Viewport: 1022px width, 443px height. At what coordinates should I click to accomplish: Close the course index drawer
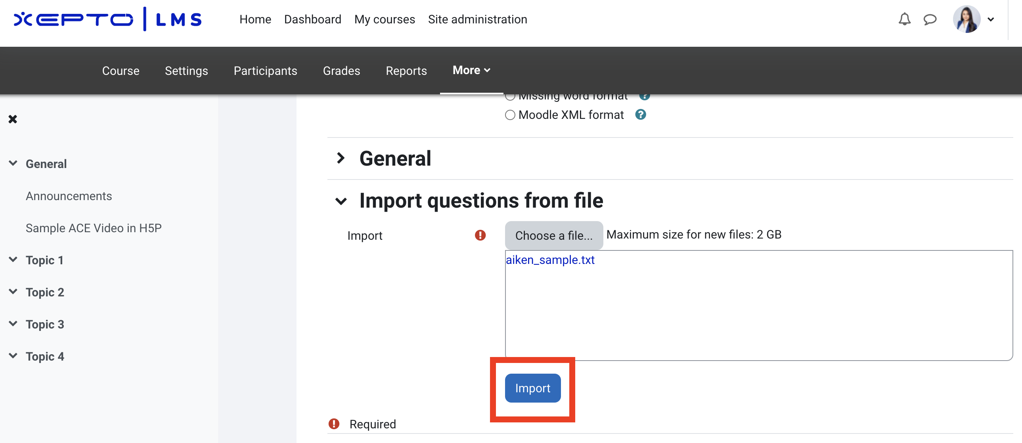click(13, 119)
